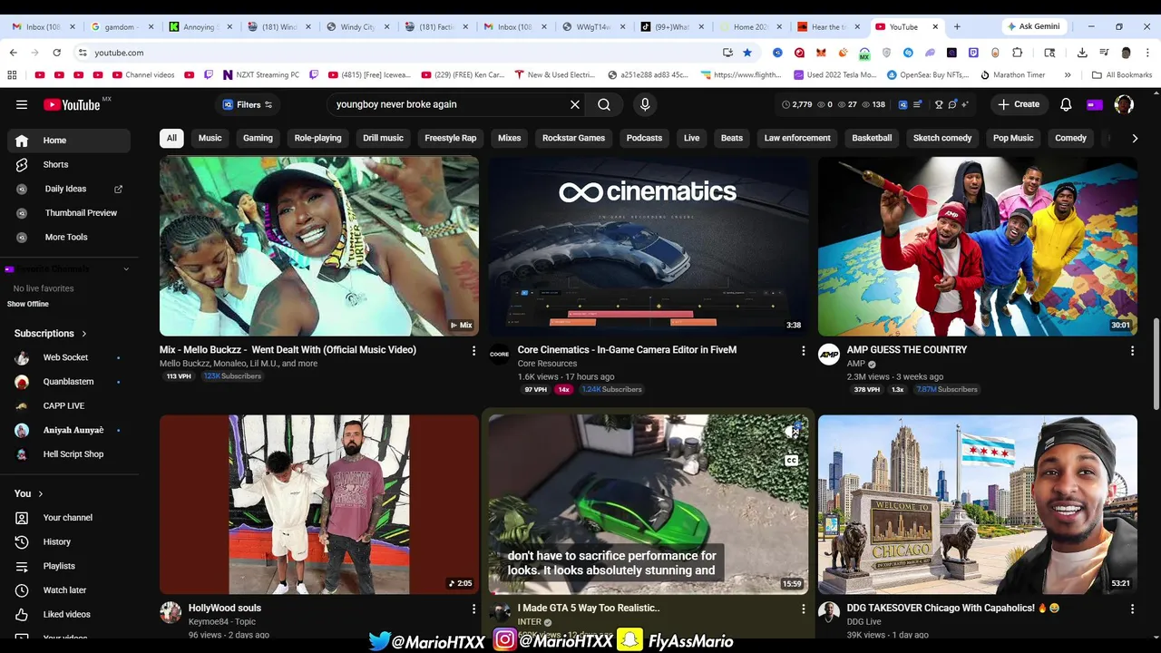Open Thumbnail Preview in the sidebar

[x=70, y=213]
